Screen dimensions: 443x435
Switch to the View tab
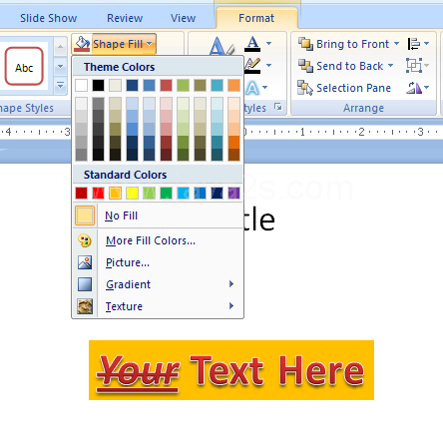pos(183,18)
